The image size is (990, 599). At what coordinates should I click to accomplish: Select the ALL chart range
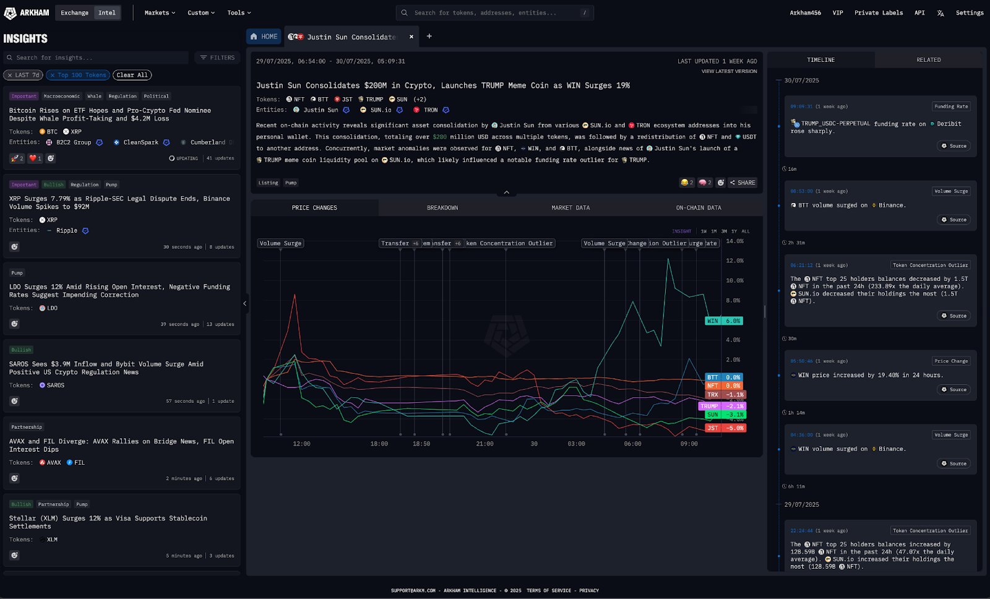click(746, 231)
